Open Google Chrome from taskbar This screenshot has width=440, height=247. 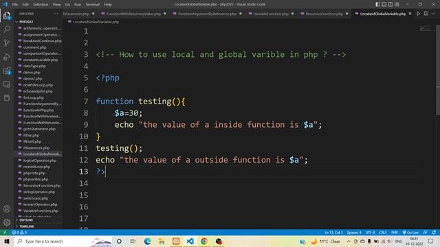(x=204, y=241)
